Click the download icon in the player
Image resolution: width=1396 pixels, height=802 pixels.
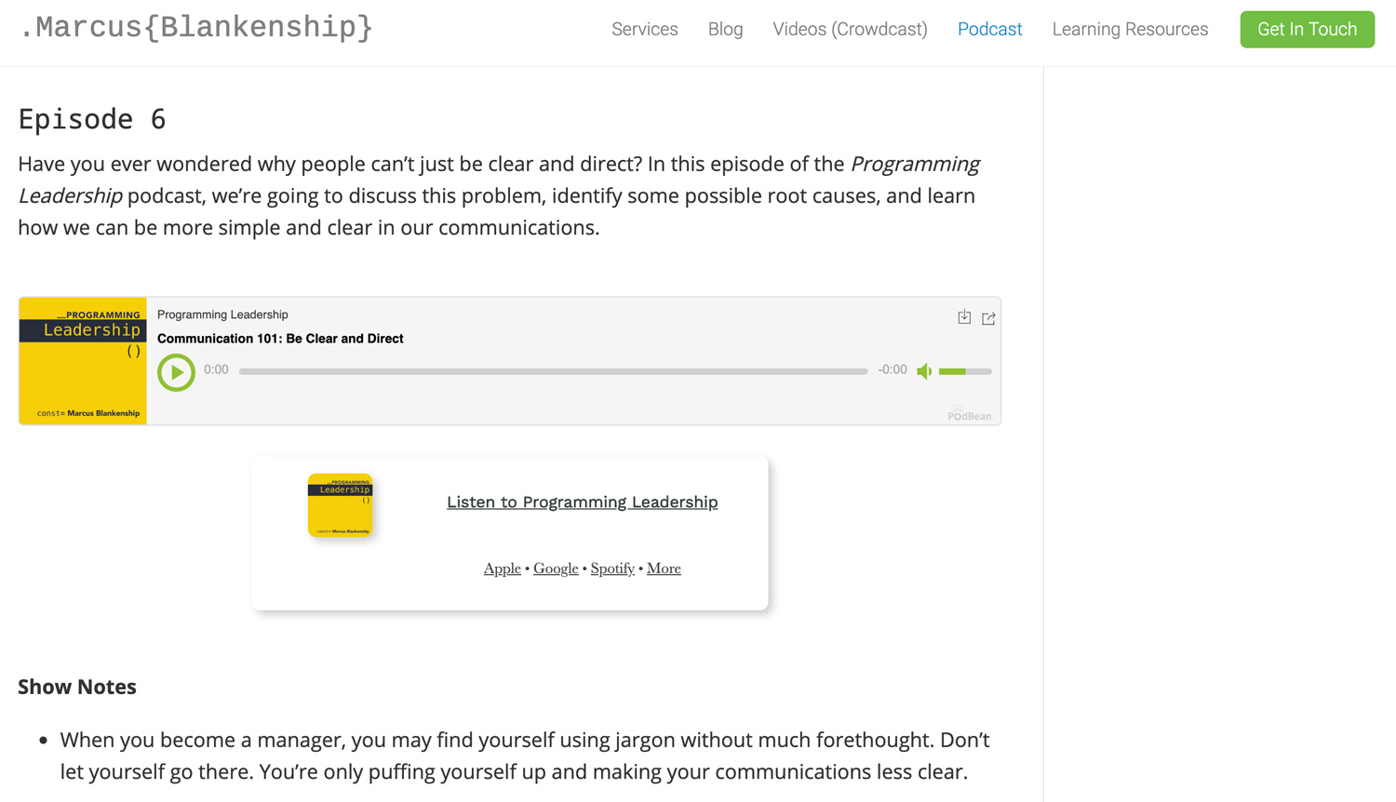tap(964, 317)
